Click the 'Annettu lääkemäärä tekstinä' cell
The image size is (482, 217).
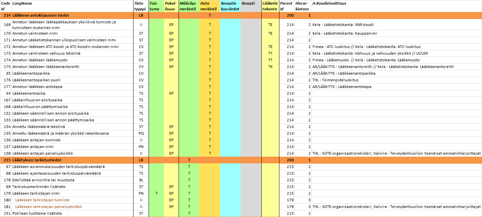[x=72, y=127]
